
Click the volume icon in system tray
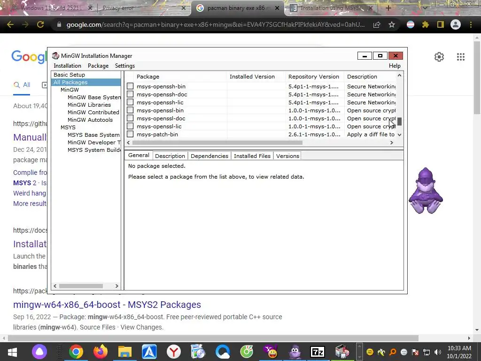click(438, 352)
